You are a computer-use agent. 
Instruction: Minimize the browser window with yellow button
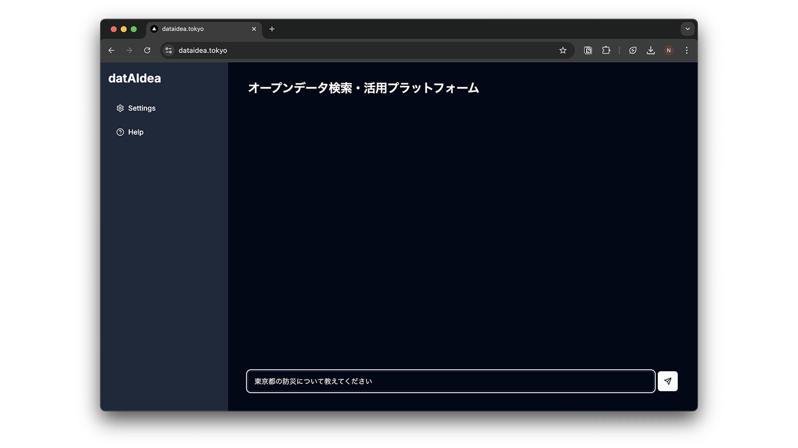click(x=124, y=29)
